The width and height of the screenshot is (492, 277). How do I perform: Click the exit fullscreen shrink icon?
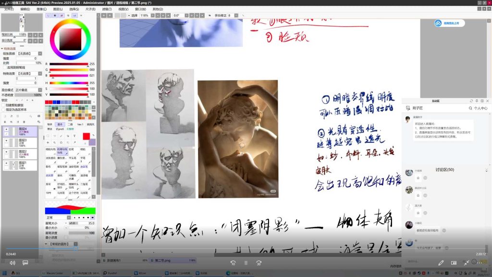point(466,263)
